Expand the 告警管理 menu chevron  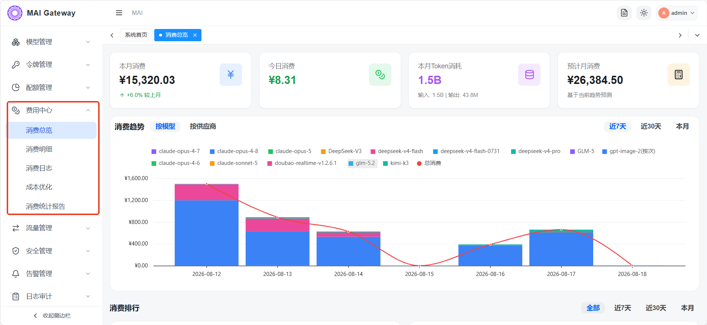pos(88,274)
